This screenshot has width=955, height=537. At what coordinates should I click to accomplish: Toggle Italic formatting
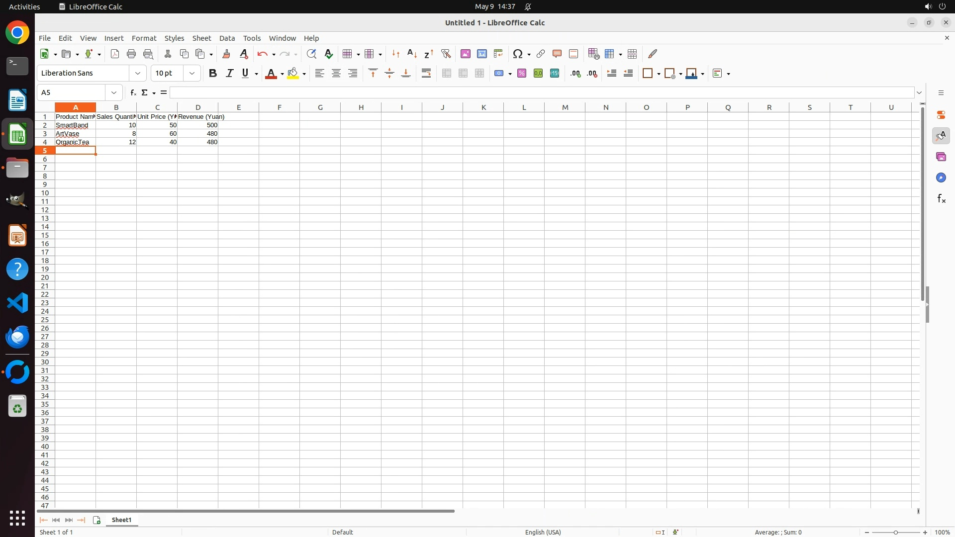tap(229, 73)
